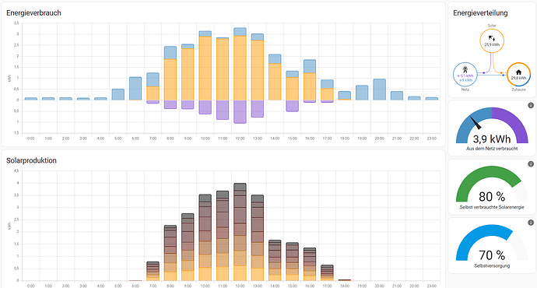Click the solar panel icon in Solar circle

pyautogui.click(x=492, y=38)
